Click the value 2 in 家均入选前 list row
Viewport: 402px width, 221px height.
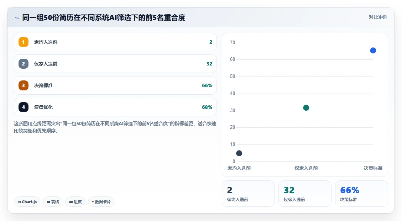coord(211,42)
